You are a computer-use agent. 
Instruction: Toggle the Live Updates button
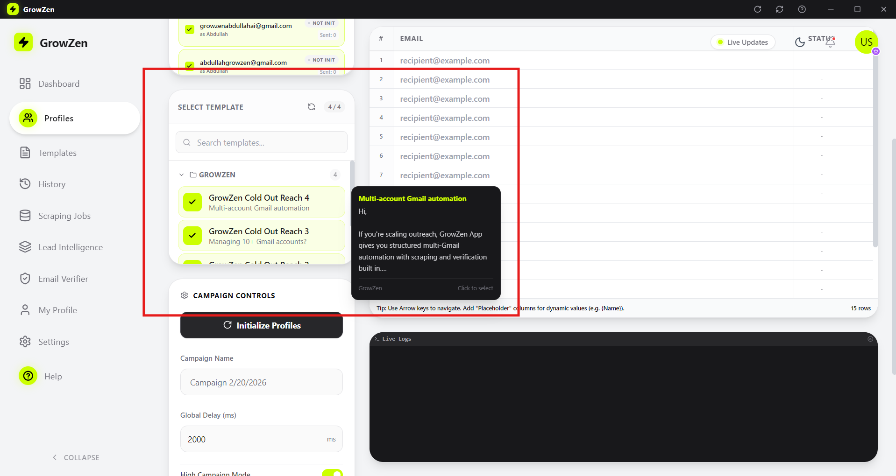click(x=743, y=42)
